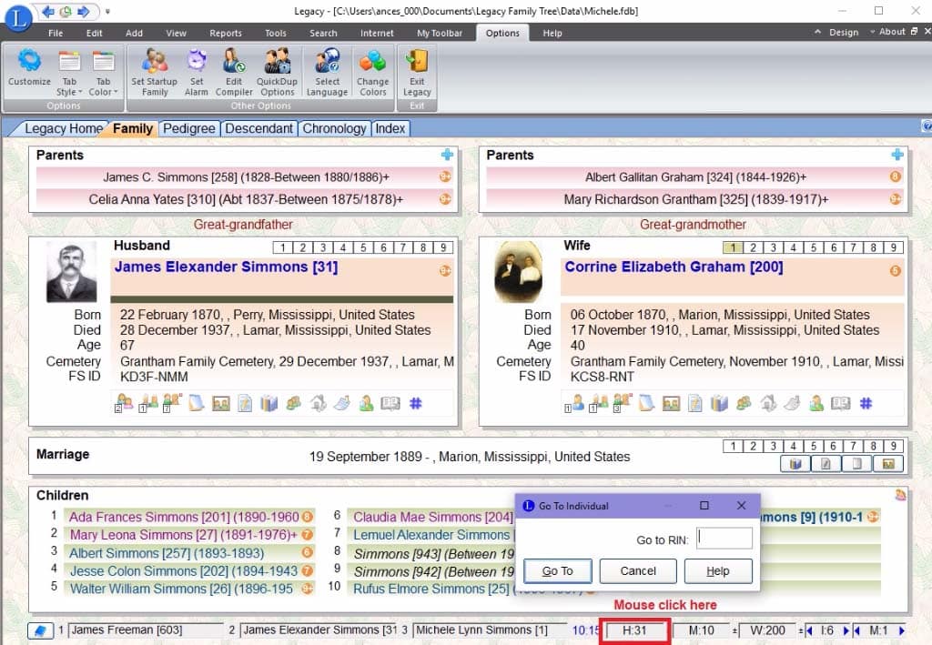Click right arrow next to I:6

click(x=846, y=630)
